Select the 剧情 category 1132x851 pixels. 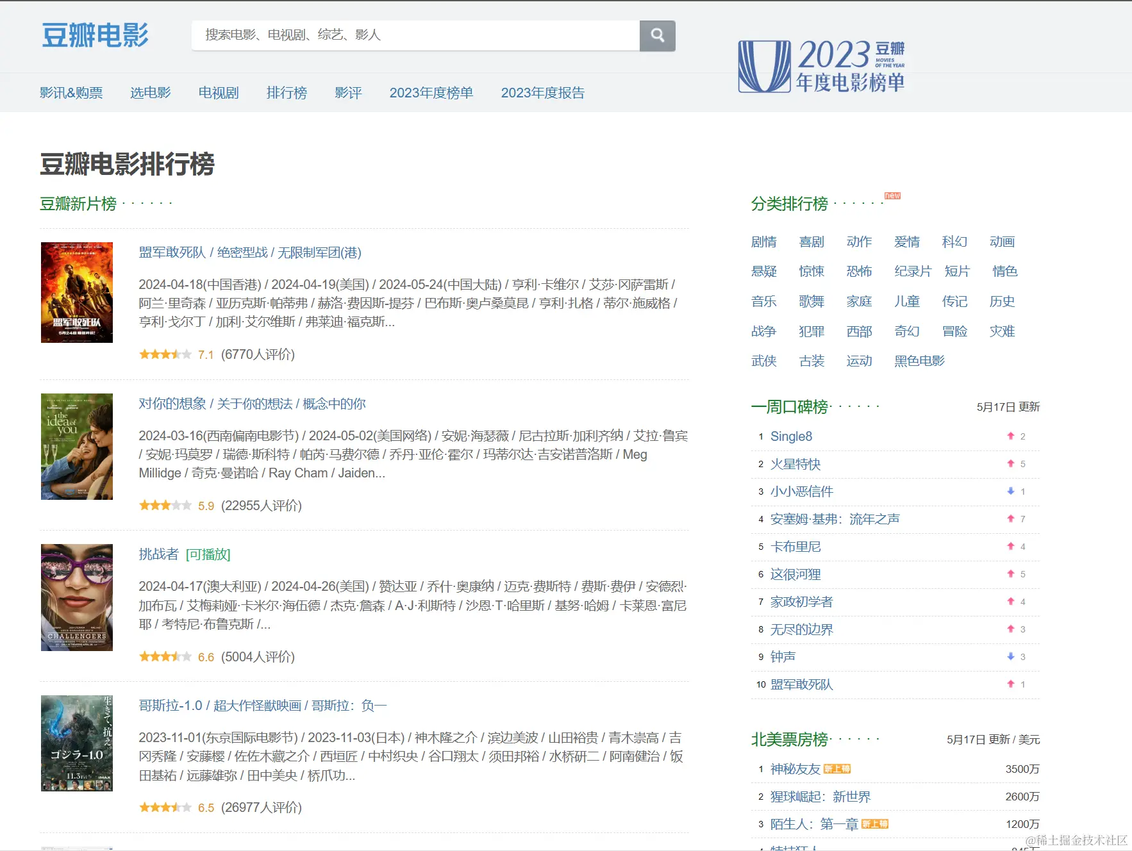coord(764,242)
